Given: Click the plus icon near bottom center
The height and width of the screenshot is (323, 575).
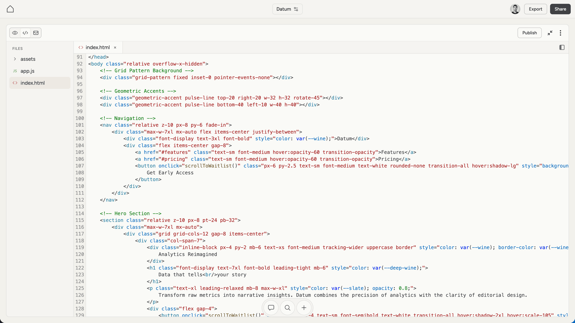Looking at the screenshot, I should point(304,308).
